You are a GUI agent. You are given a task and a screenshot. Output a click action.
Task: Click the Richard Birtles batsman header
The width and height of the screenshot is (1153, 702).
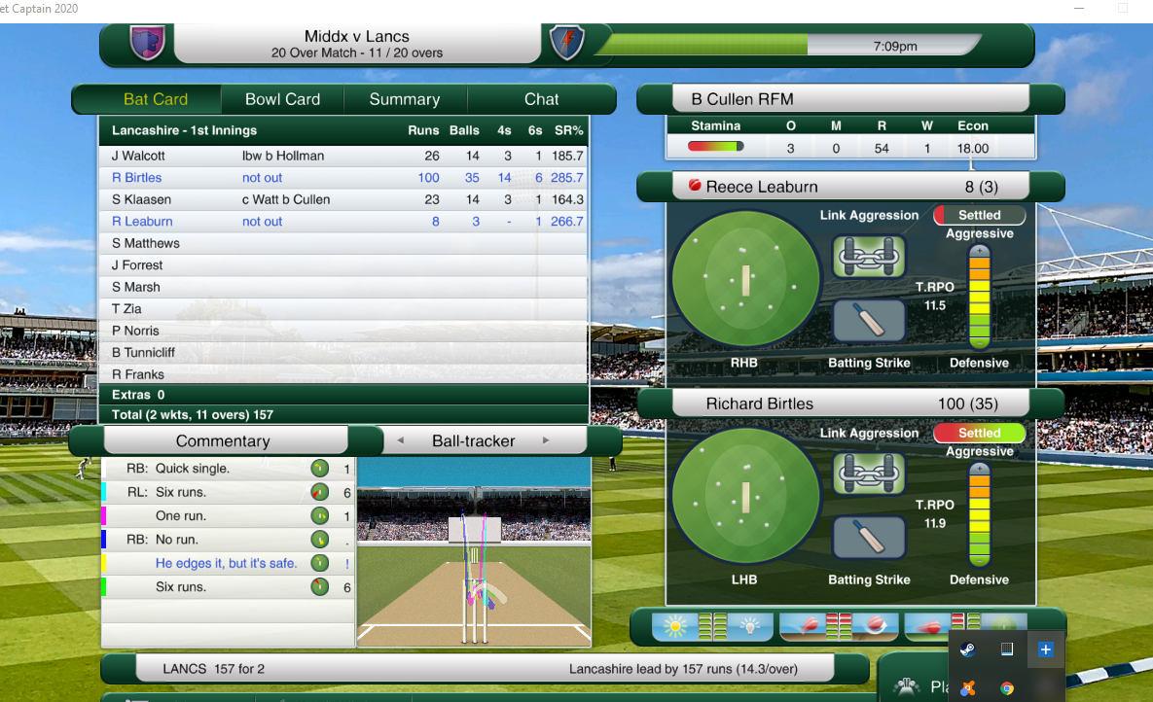[850, 404]
